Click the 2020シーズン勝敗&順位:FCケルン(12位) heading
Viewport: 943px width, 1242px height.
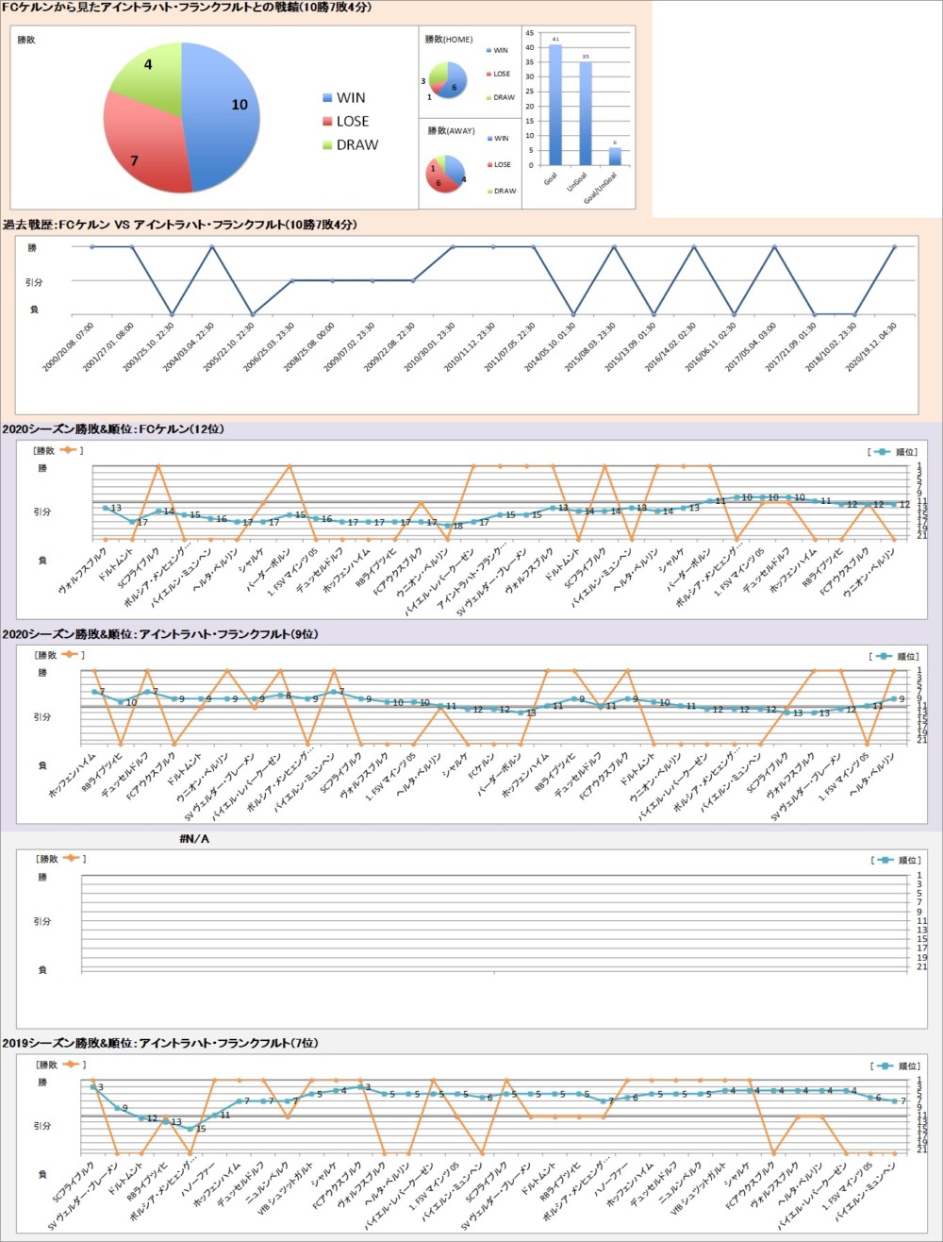[113, 428]
